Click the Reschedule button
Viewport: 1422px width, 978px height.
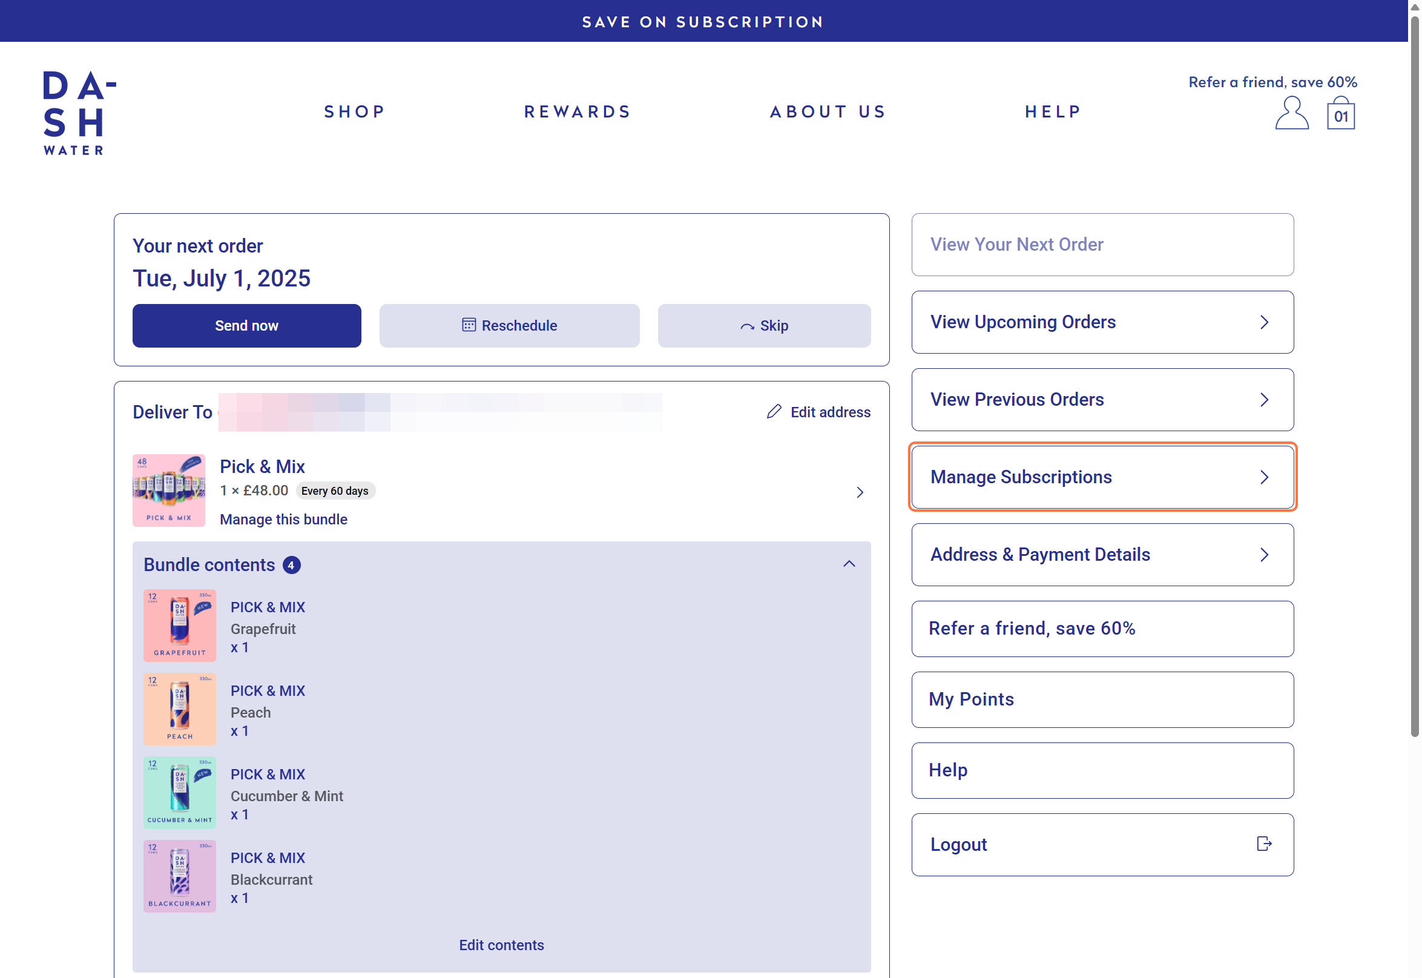509,325
